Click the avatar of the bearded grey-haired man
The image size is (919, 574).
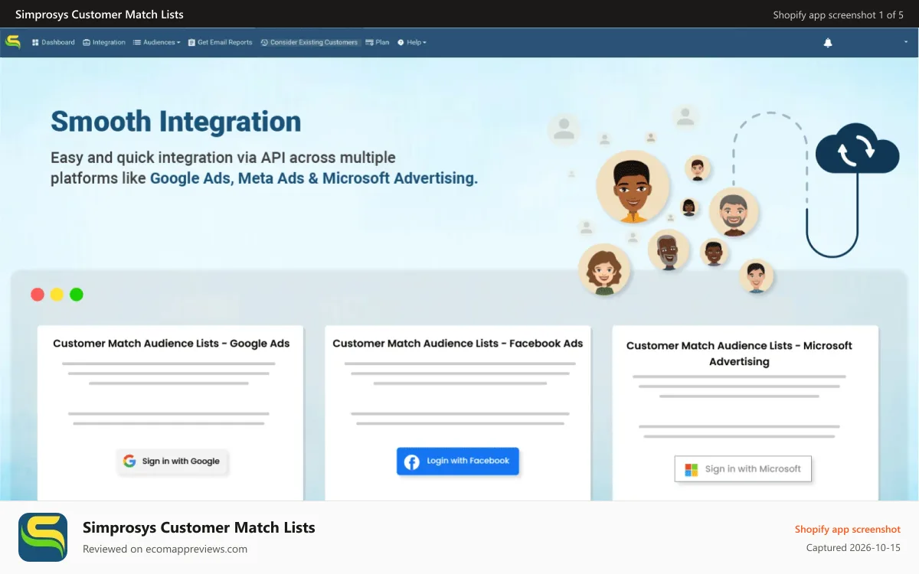point(734,212)
